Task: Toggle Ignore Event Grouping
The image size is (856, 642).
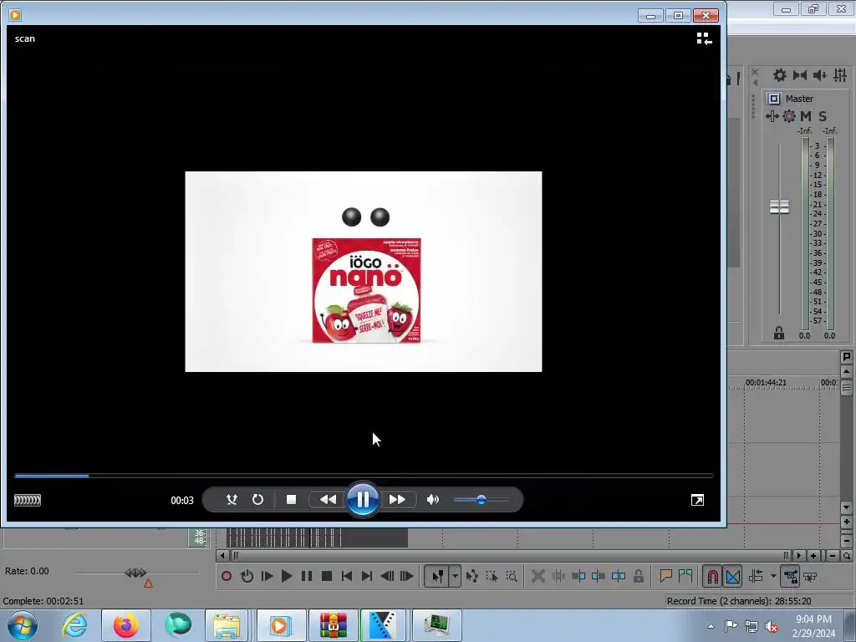Action: pyautogui.click(x=811, y=576)
